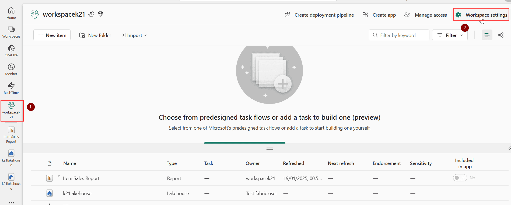The image size is (511, 205).
Task: Select workspacek21 in the left sidebar
Action: [11, 111]
